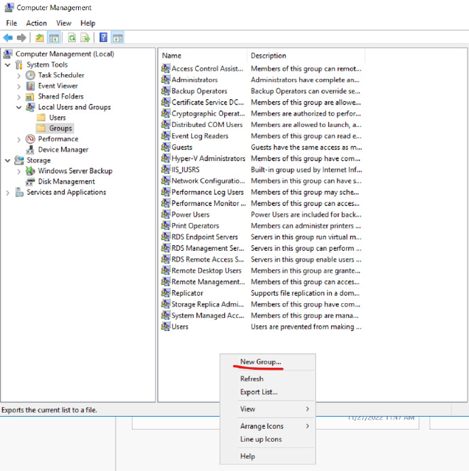Click the Guests group icon
The width and height of the screenshot is (469, 471).
tap(166, 147)
